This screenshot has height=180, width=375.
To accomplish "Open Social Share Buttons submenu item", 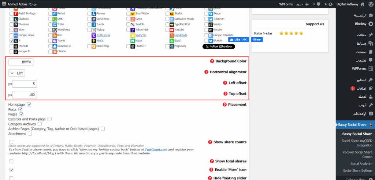I will tap(357, 171).
